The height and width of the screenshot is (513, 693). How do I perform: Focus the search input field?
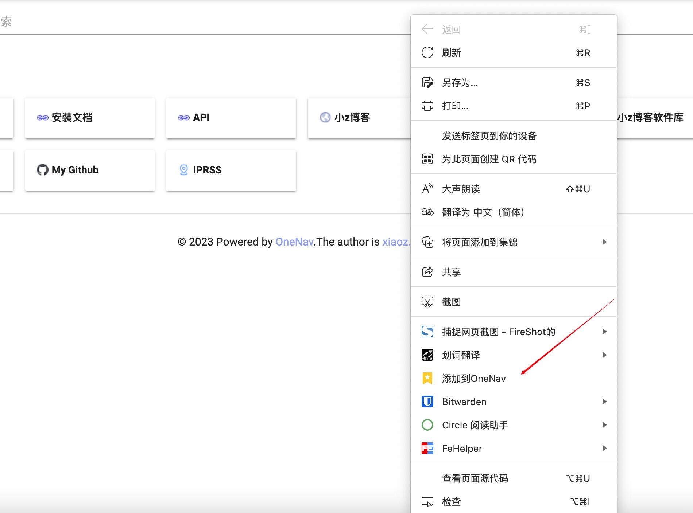pos(205,22)
